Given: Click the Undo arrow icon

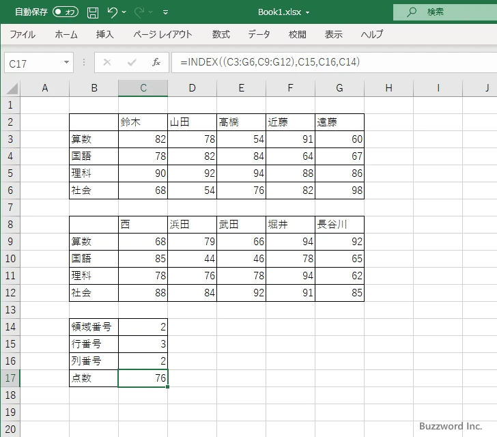Looking at the screenshot, I should (113, 12).
